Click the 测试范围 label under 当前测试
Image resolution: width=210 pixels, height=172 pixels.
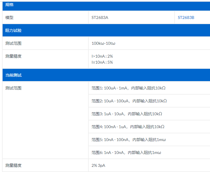[13, 88]
